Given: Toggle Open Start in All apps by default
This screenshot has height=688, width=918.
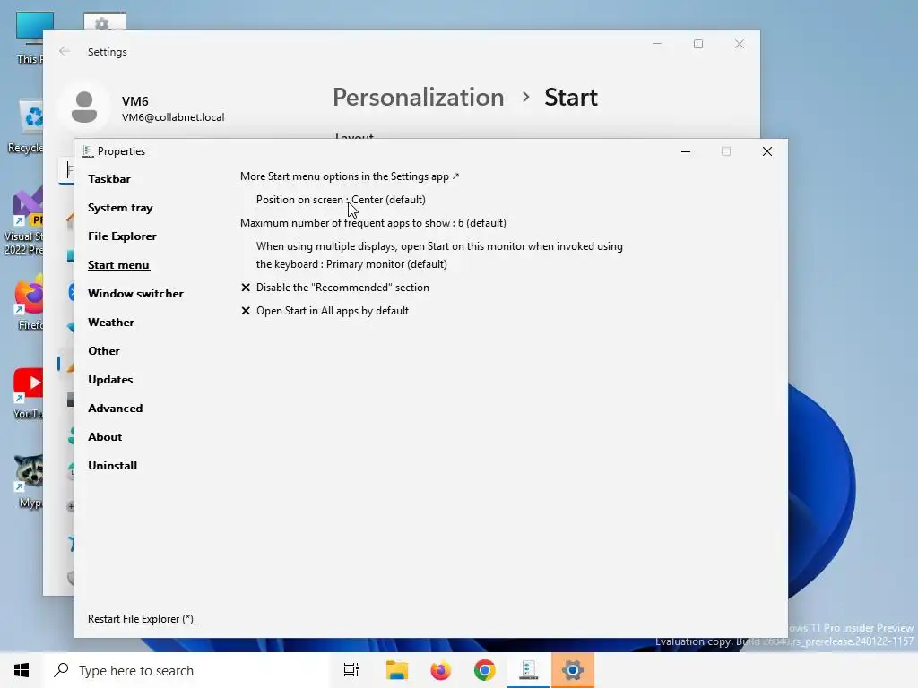Looking at the screenshot, I should click(x=325, y=311).
